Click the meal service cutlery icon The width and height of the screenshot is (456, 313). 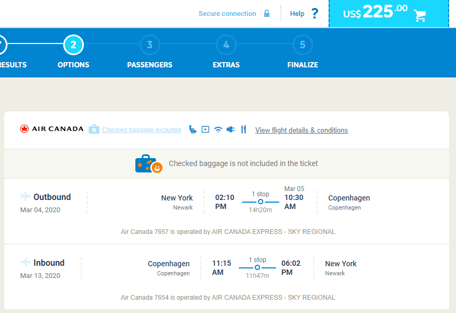243,129
